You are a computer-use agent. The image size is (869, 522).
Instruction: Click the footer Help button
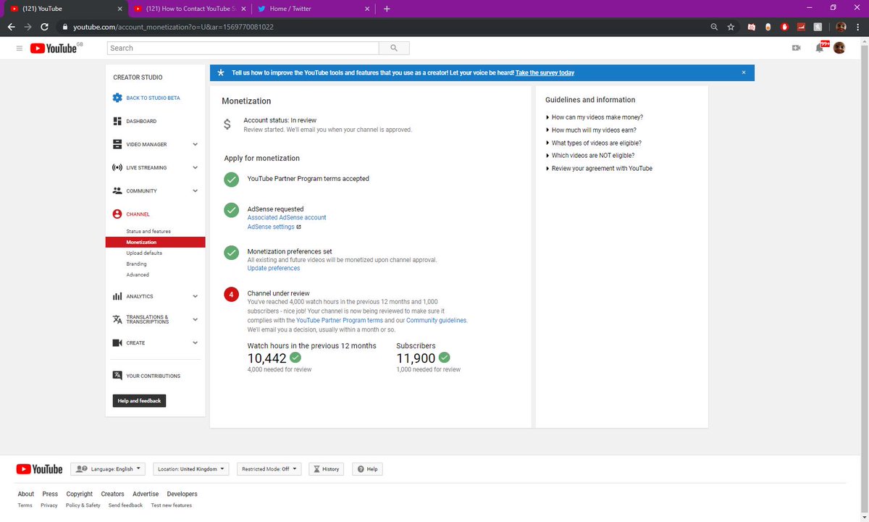click(x=367, y=469)
